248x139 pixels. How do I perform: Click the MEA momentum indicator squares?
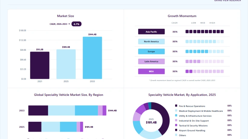point(204,71)
